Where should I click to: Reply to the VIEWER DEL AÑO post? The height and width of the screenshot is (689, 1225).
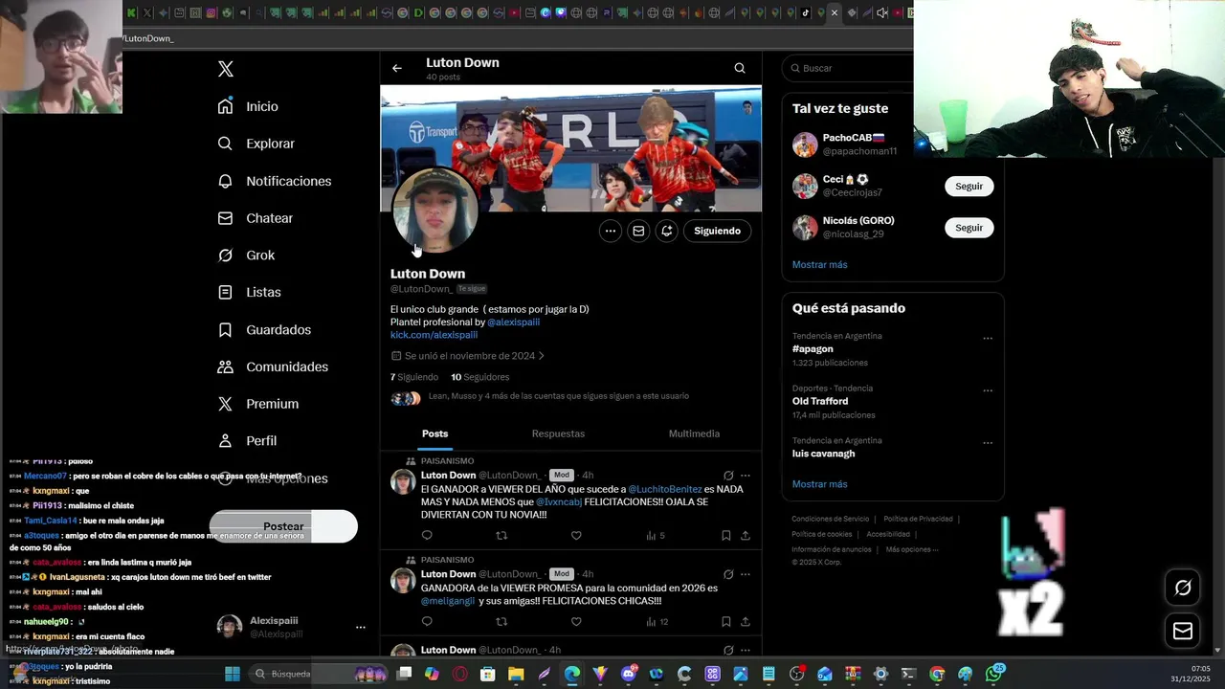tap(427, 536)
